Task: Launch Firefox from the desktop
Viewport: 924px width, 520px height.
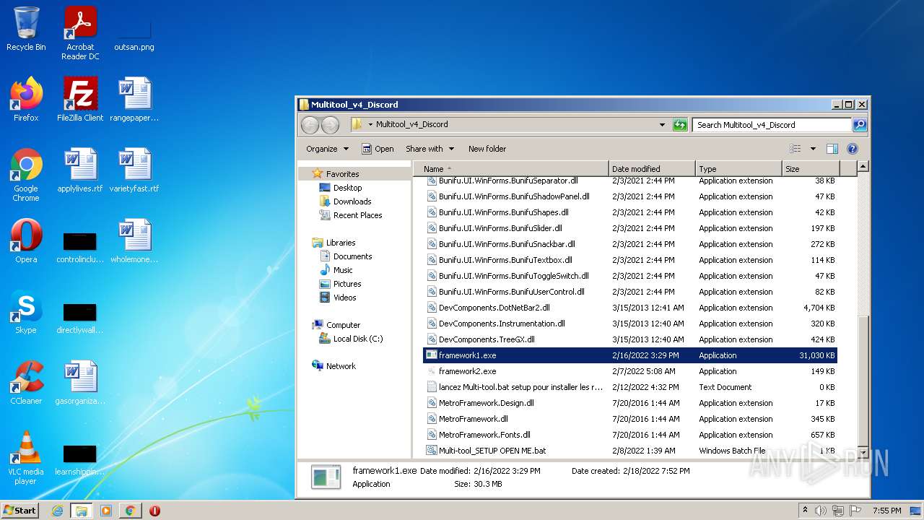Action: point(26,100)
